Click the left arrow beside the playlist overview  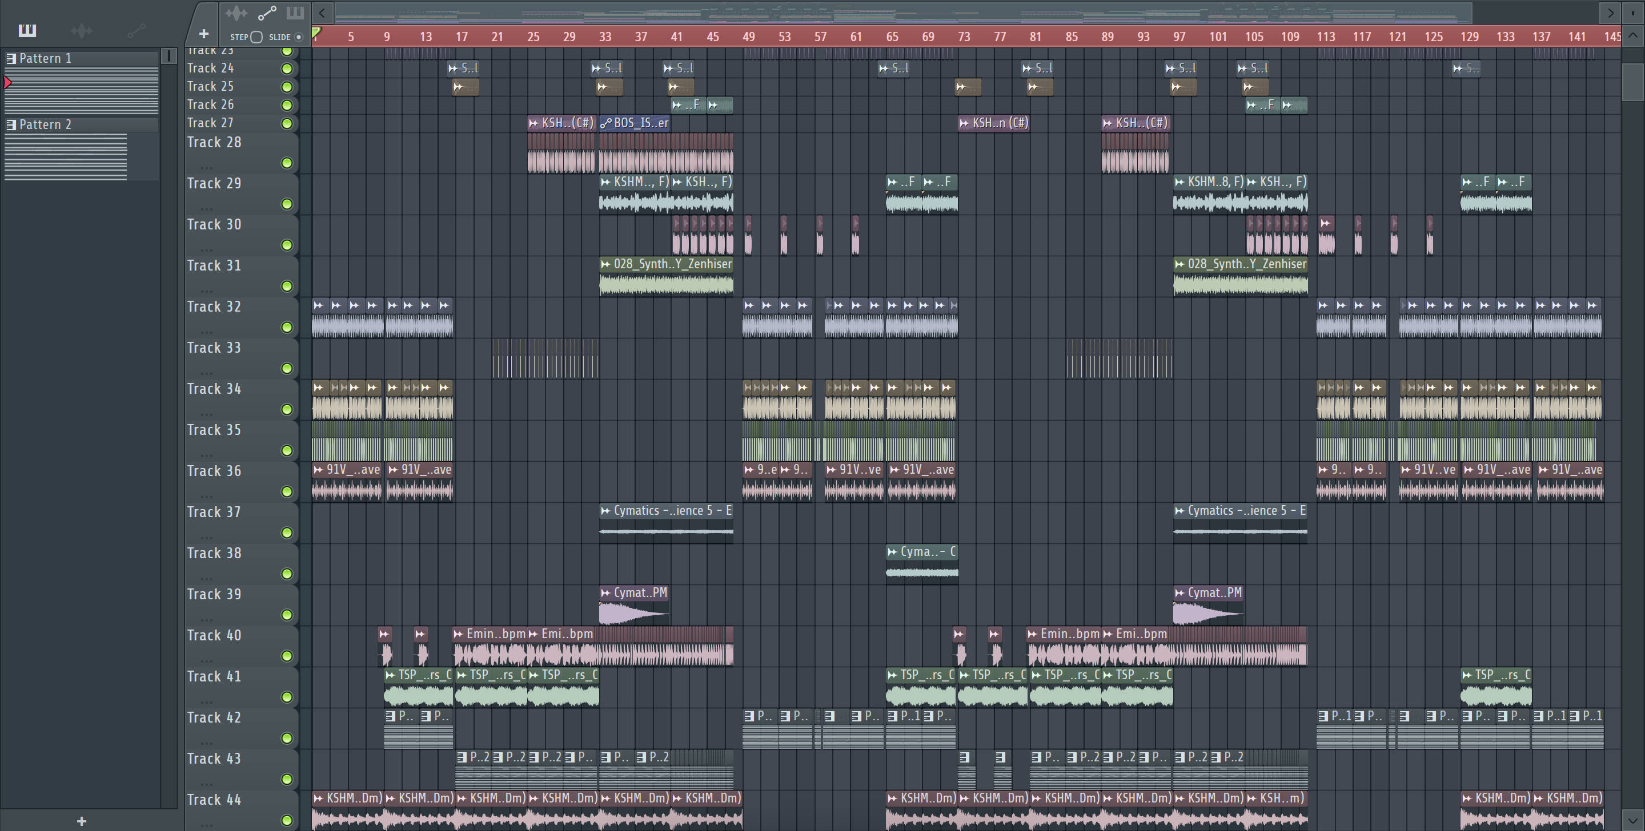[x=322, y=13]
